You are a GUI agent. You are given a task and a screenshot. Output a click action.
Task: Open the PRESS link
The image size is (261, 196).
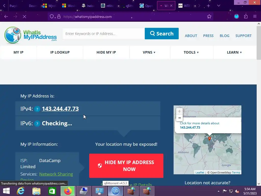(x=208, y=36)
